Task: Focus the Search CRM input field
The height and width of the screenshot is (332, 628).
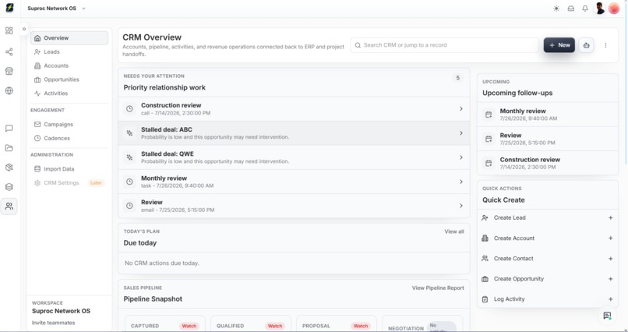Action: [x=445, y=45]
